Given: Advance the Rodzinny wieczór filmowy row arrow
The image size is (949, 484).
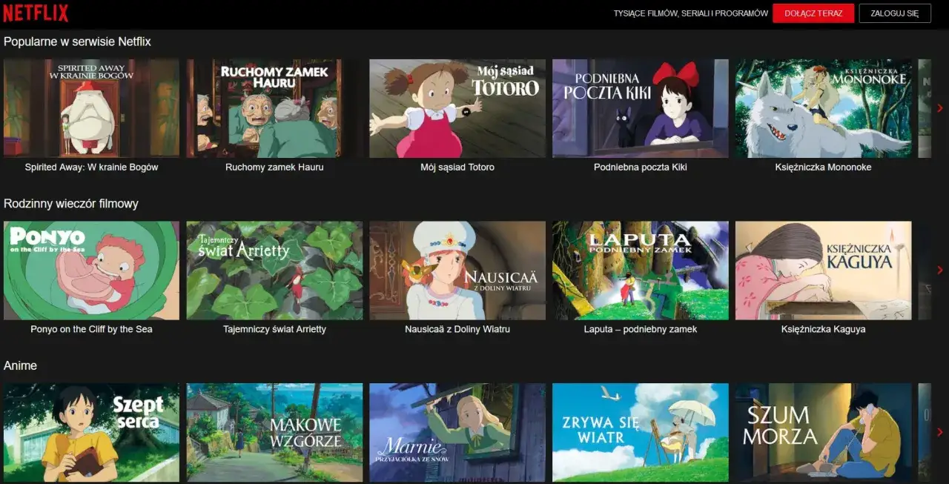Looking at the screenshot, I should coord(940,271).
